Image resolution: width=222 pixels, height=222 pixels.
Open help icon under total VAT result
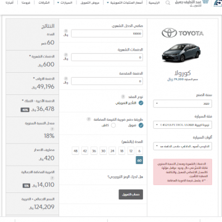point(52,178)
